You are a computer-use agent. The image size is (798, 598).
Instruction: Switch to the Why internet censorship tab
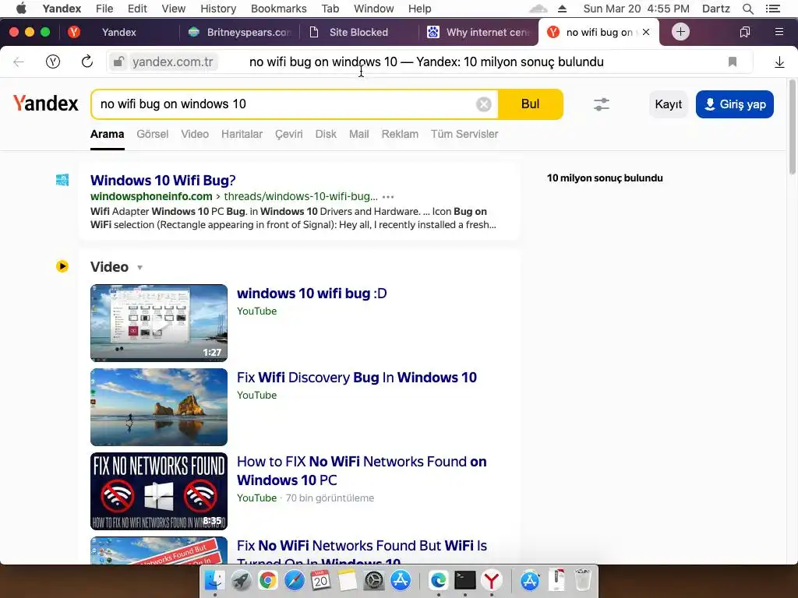click(478, 32)
